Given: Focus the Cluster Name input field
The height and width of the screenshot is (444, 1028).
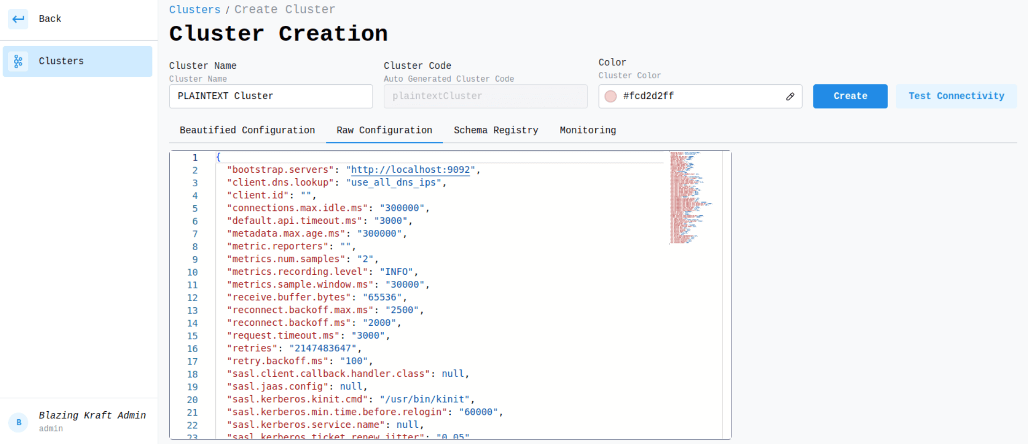Looking at the screenshot, I should pyautogui.click(x=271, y=96).
